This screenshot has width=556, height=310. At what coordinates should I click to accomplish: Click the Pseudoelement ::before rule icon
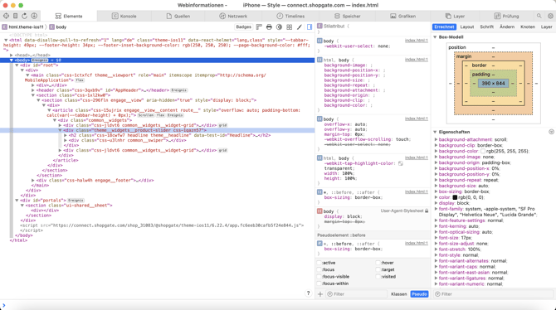coord(319,244)
